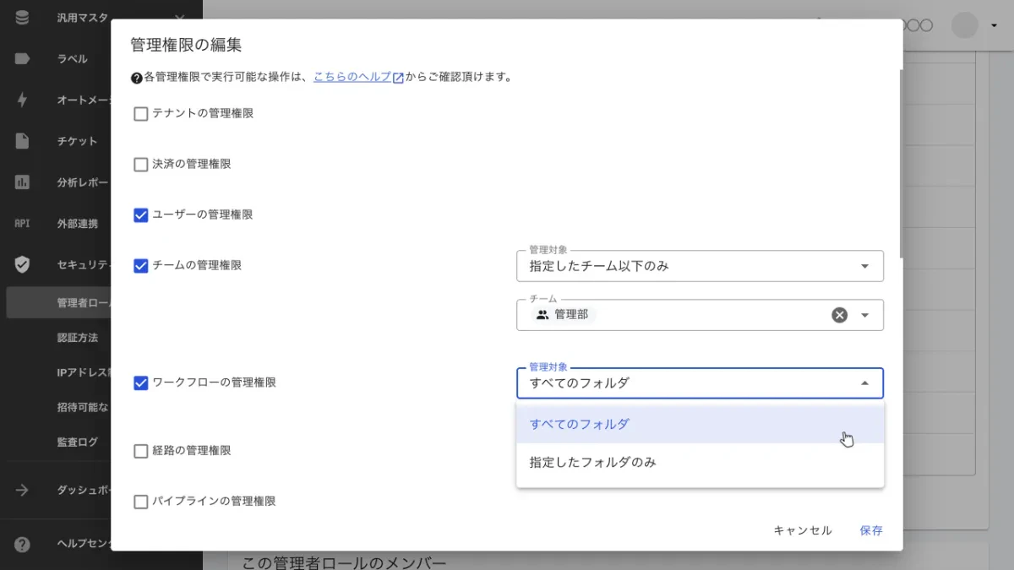Open the こちらのヘルプ link
Viewport: 1014px width, 570px height.
point(352,77)
